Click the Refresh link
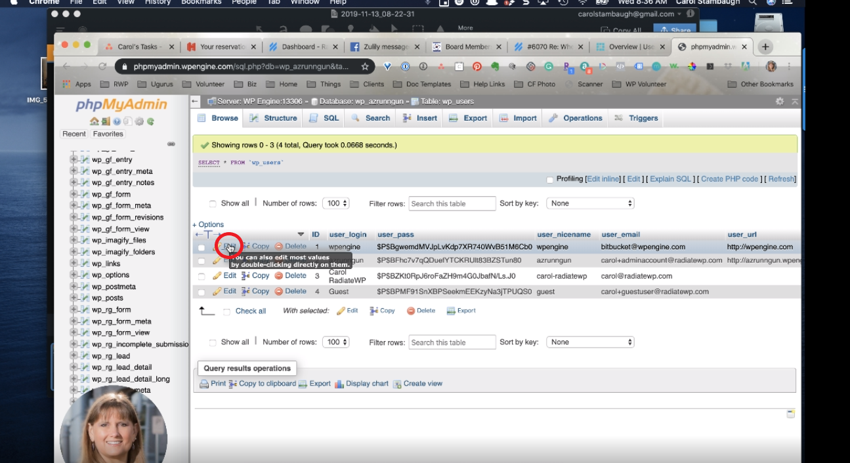The height and width of the screenshot is (463, 850). (781, 179)
